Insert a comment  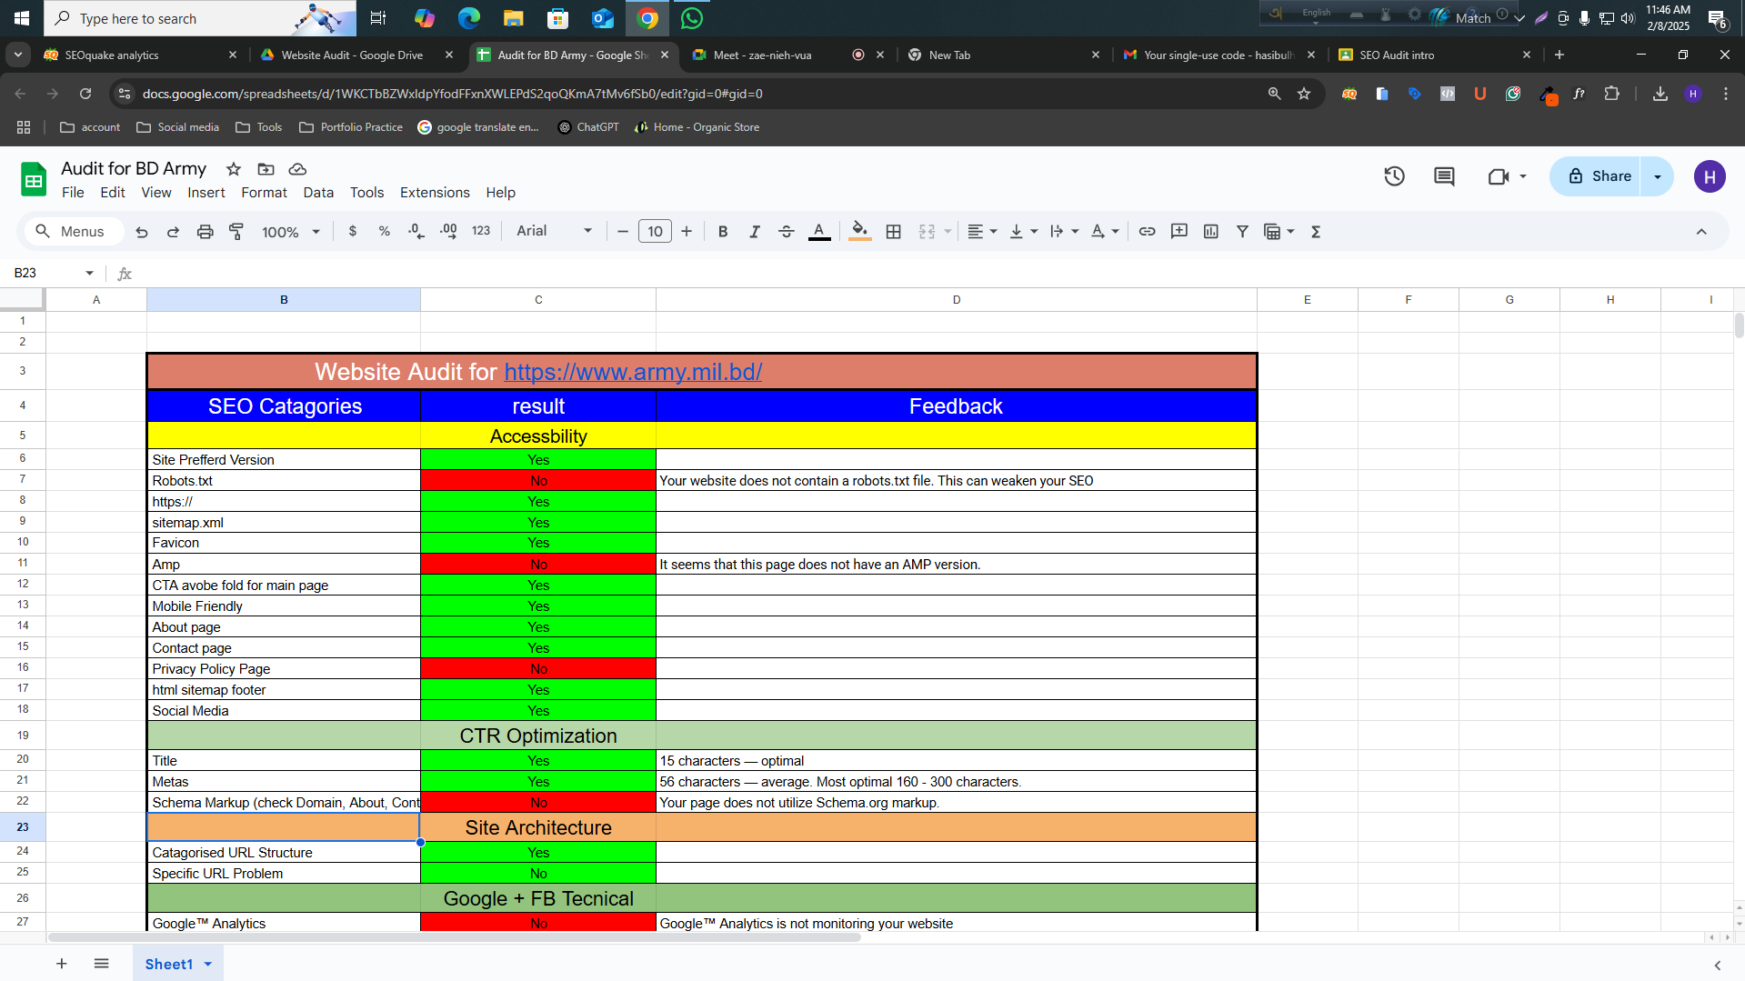[x=1178, y=231]
